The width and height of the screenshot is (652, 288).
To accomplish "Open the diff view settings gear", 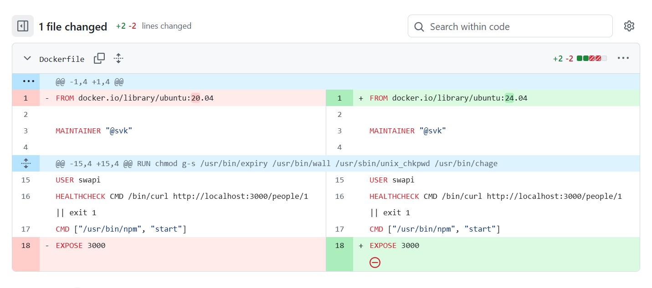I will point(629,26).
